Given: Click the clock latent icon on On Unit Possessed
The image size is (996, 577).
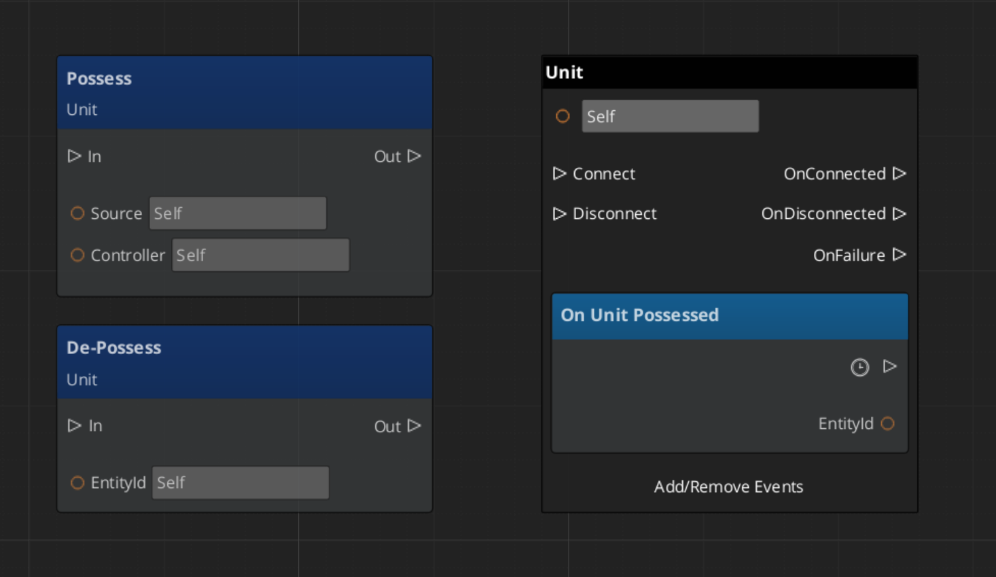Looking at the screenshot, I should (x=859, y=368).
